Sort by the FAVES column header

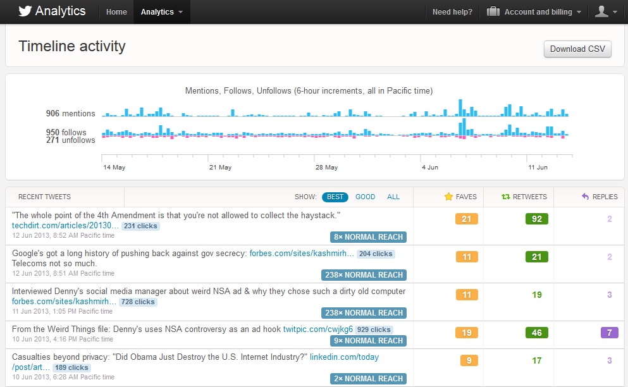466,197
